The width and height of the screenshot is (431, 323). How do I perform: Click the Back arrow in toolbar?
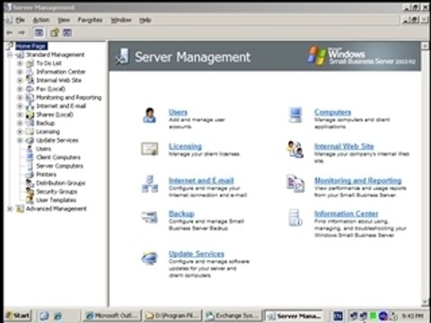coord(10,32)
